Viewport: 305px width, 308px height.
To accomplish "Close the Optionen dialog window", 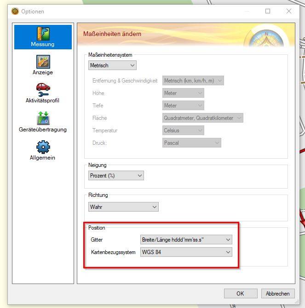I will coord(289,11).
